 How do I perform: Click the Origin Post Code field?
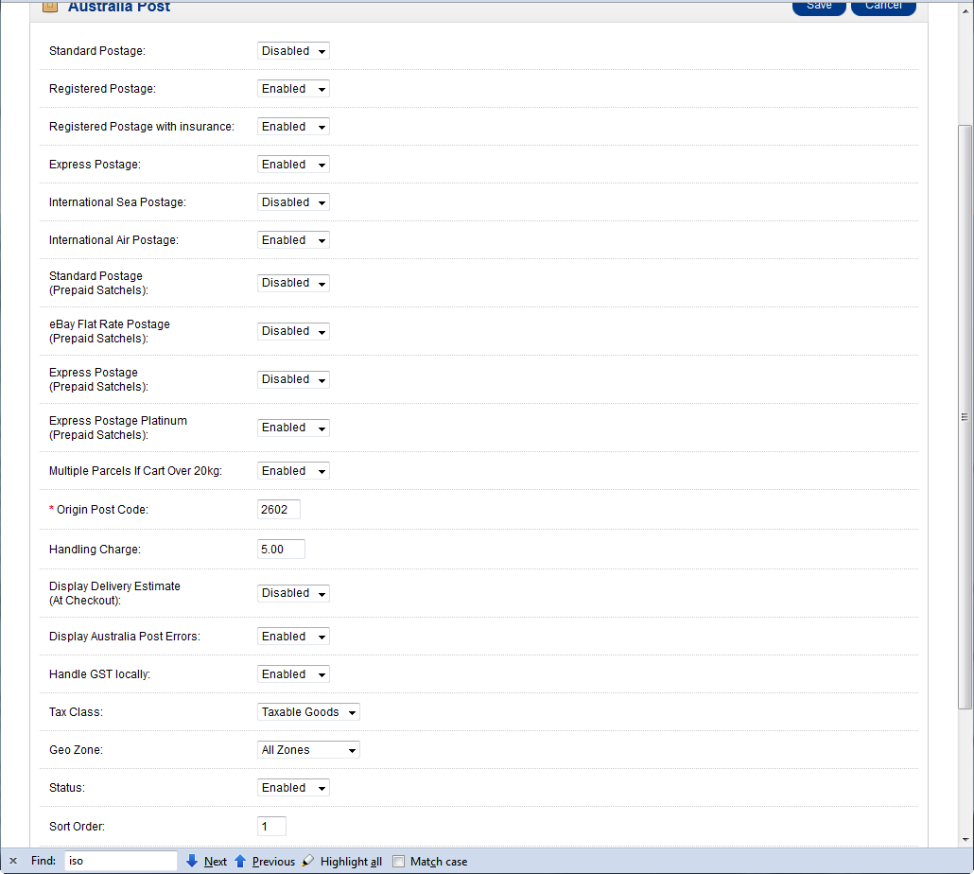click(279, 510)
